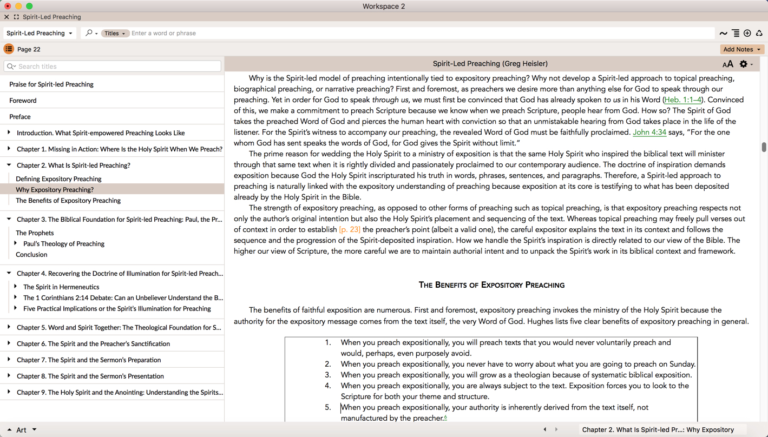This screenshot has width=768, height=437.
Task: Click the Search titles input field
Action: (x=112, y=67)
